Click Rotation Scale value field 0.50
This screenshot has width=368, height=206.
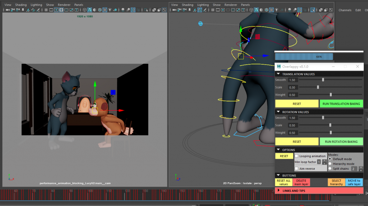coord(293,125)
